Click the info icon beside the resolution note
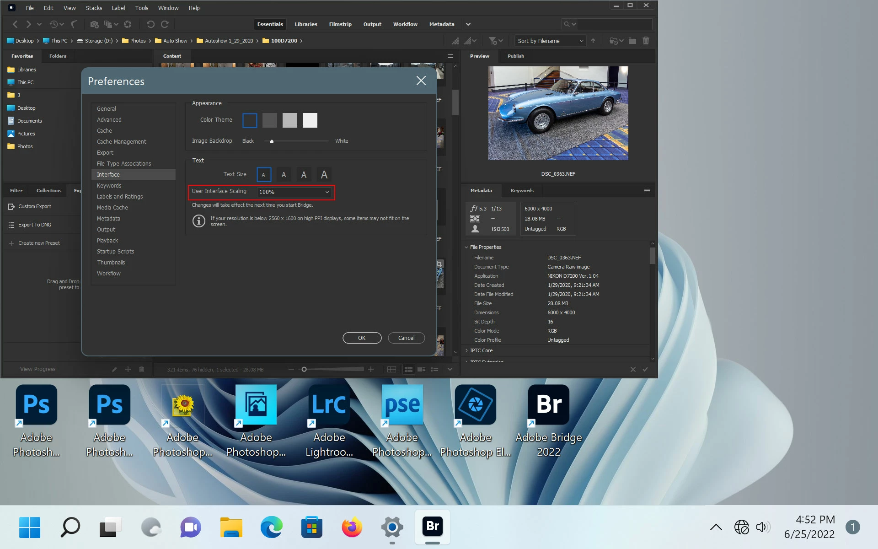 point(198,221)
